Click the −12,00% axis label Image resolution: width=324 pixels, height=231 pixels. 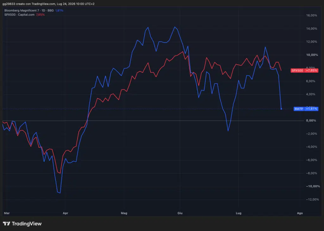(x=312, y=199)
